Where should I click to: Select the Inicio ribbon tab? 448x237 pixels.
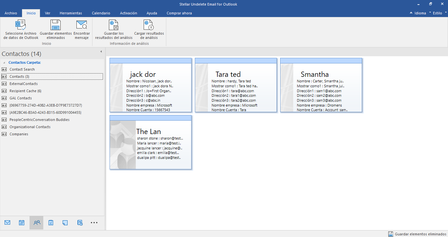click(x=31, y=13)
